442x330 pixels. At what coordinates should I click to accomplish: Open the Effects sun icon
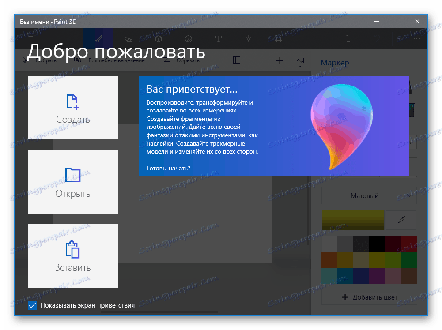click(x=248, y=38)
